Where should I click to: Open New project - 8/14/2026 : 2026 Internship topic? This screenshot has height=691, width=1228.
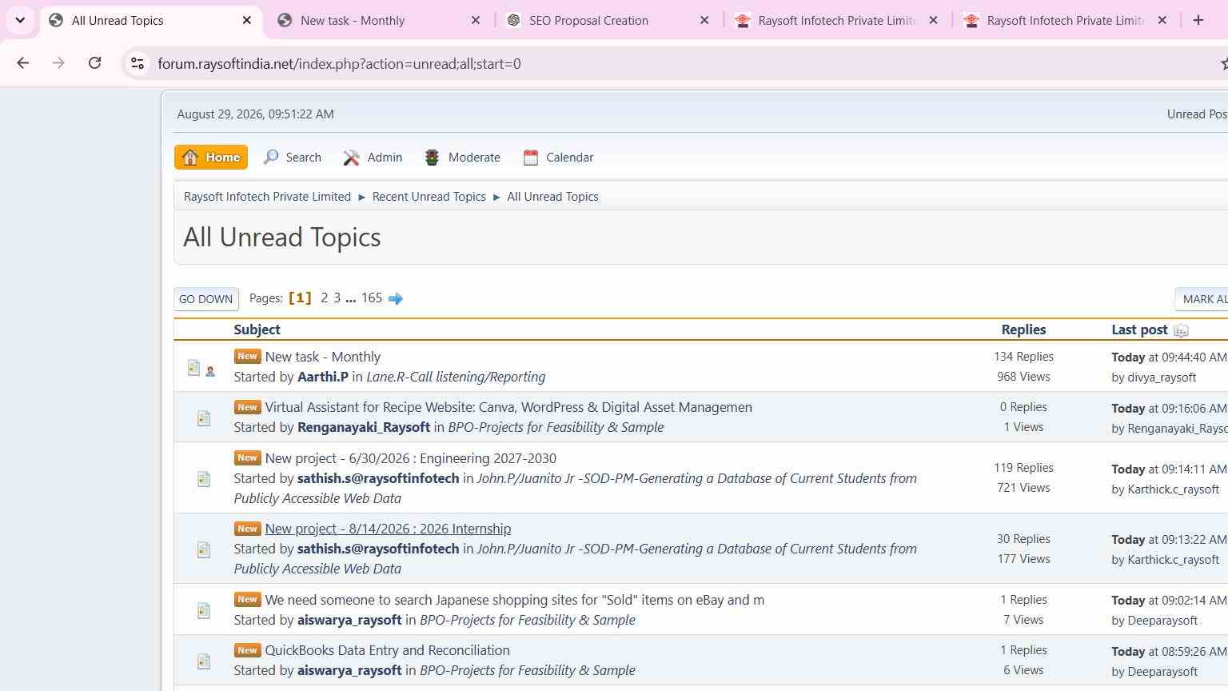(x=388, y=529)
